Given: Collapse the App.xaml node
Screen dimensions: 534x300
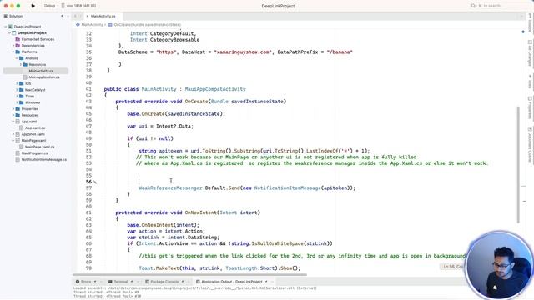Looking at the screenshot, I should tap(13, 122).
